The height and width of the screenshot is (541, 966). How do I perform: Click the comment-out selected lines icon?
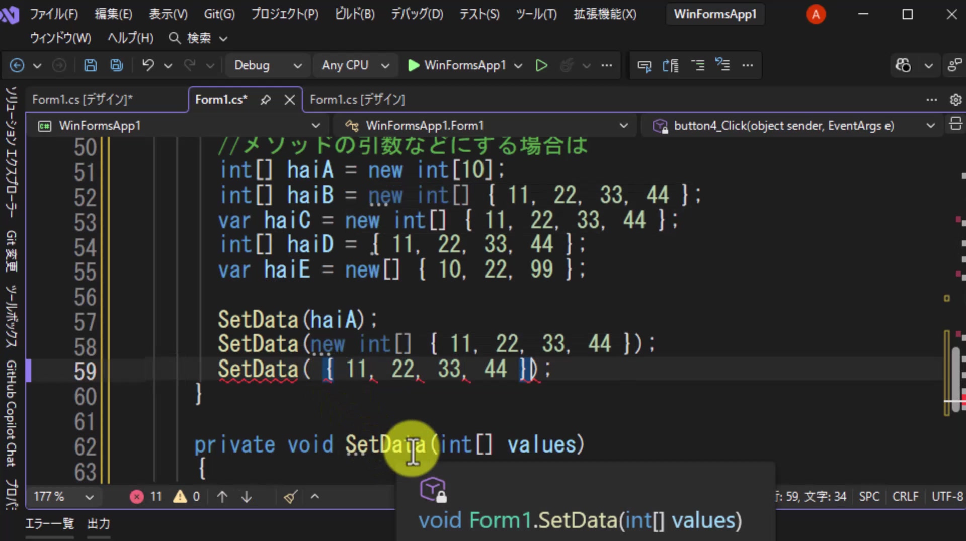(697, 65)
